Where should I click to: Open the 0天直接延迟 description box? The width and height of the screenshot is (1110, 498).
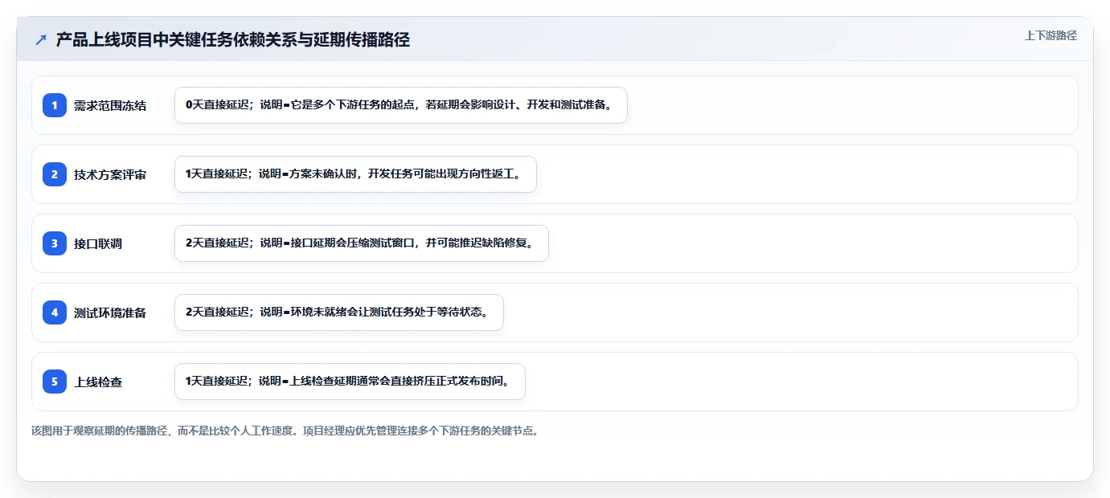pyautogui.click(x=401, y=105)
